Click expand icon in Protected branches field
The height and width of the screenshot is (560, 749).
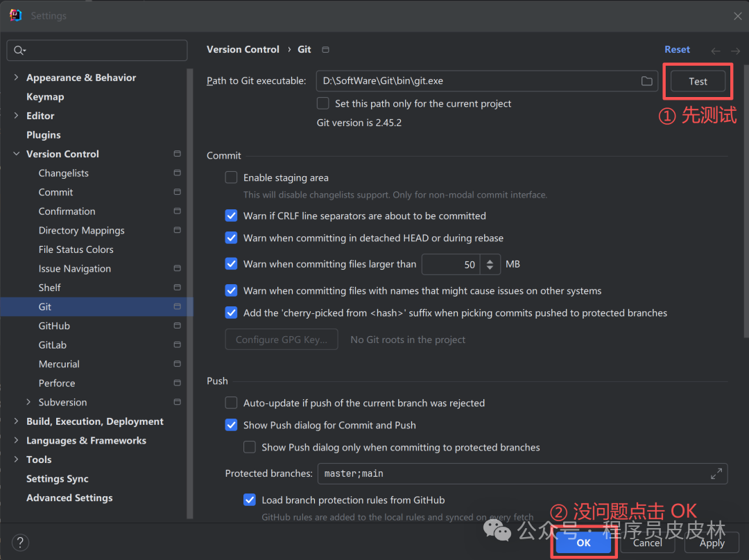coord(716,473)
